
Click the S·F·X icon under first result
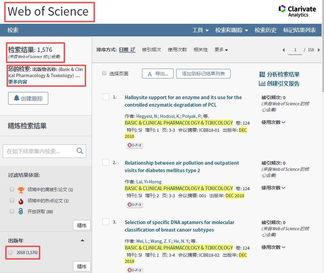click(135, 145)
